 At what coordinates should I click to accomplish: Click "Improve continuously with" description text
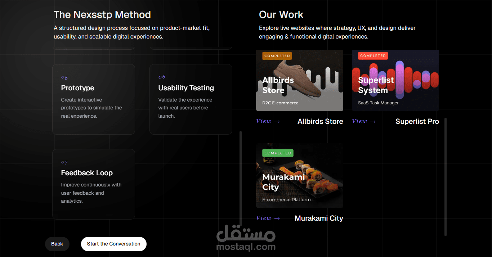click(x=91, y=193)
